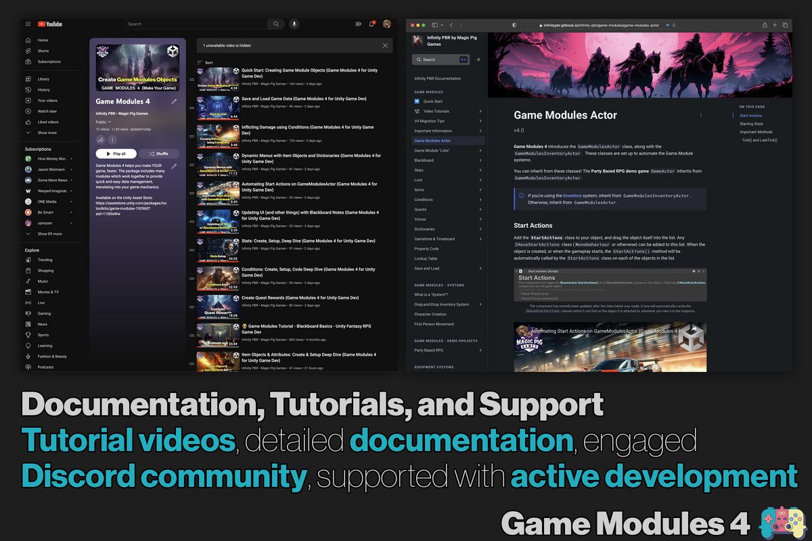
Task: Click the Shuffle button
Action: click(x=159, y=154)
